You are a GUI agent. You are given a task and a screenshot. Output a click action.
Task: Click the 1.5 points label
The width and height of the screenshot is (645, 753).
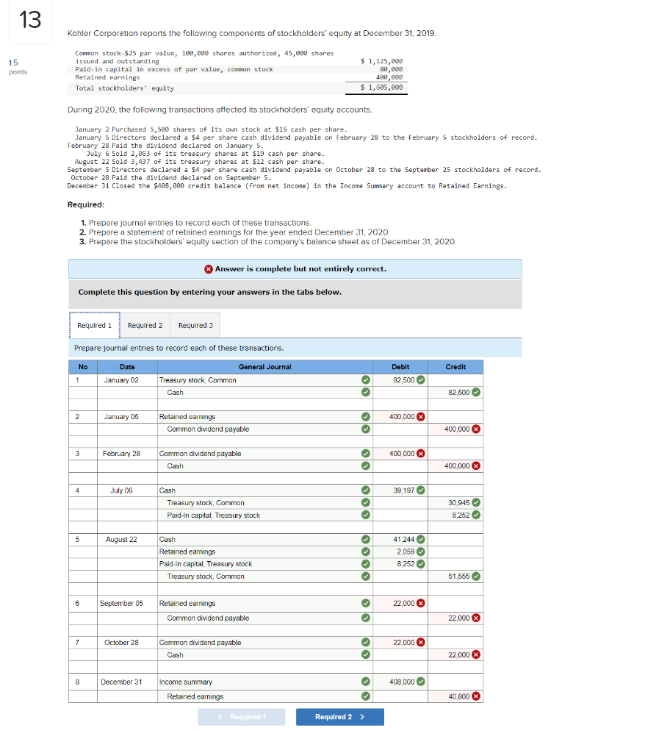(x=18, y=67)
